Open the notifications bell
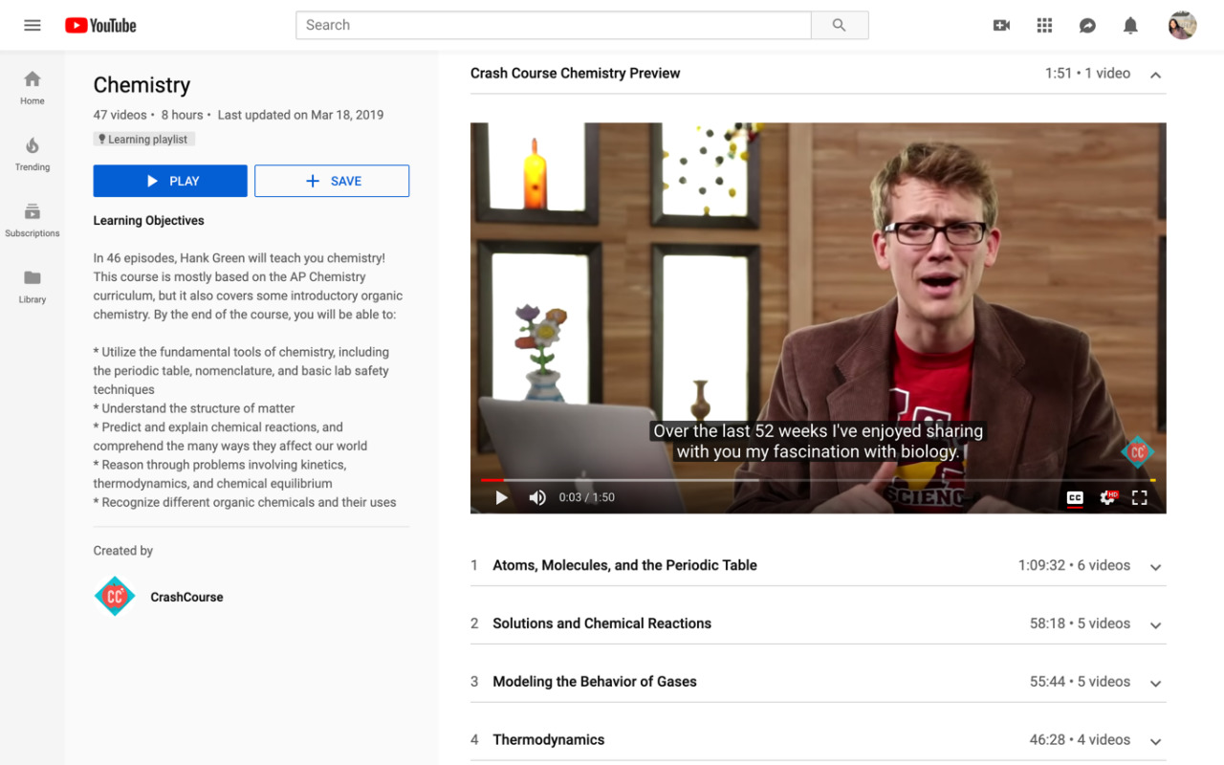 1130,26
